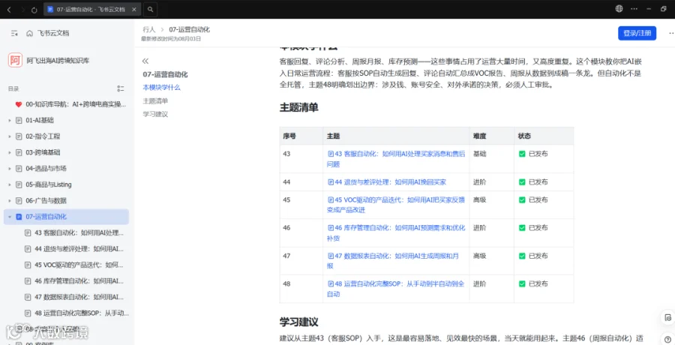This screenshot has width=675, height=345.
Task: Click the 登录/注册 button
Action: (x=637, y=33)
